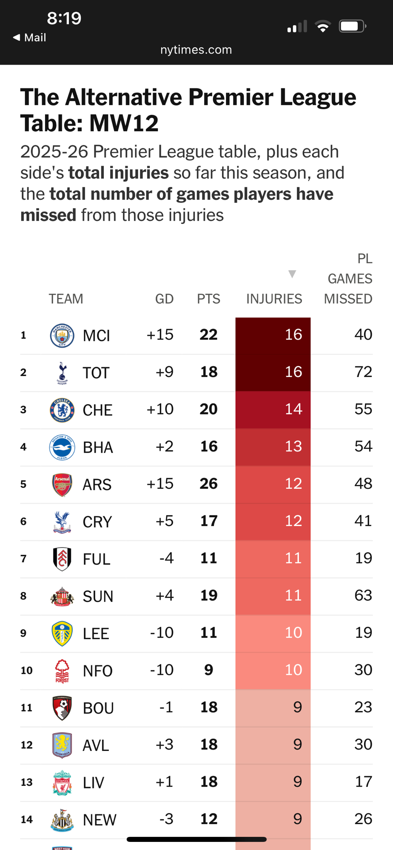Tap the Chelsea crest icon
Image resolution: width=393 pixels, height=850 pixels.
(x=62, y=410)
